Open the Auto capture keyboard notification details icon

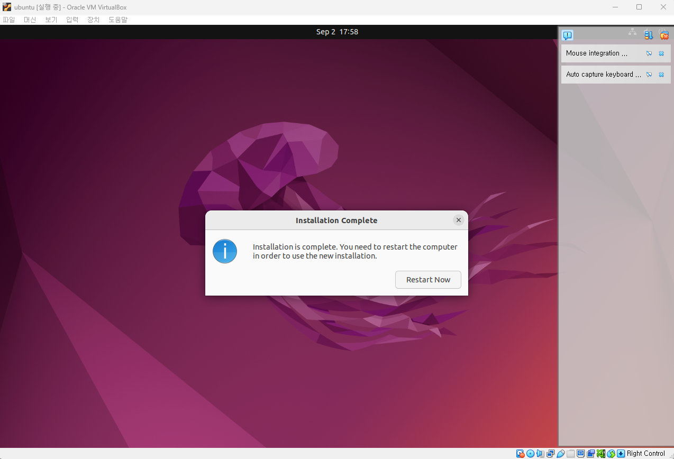(649, 75)
